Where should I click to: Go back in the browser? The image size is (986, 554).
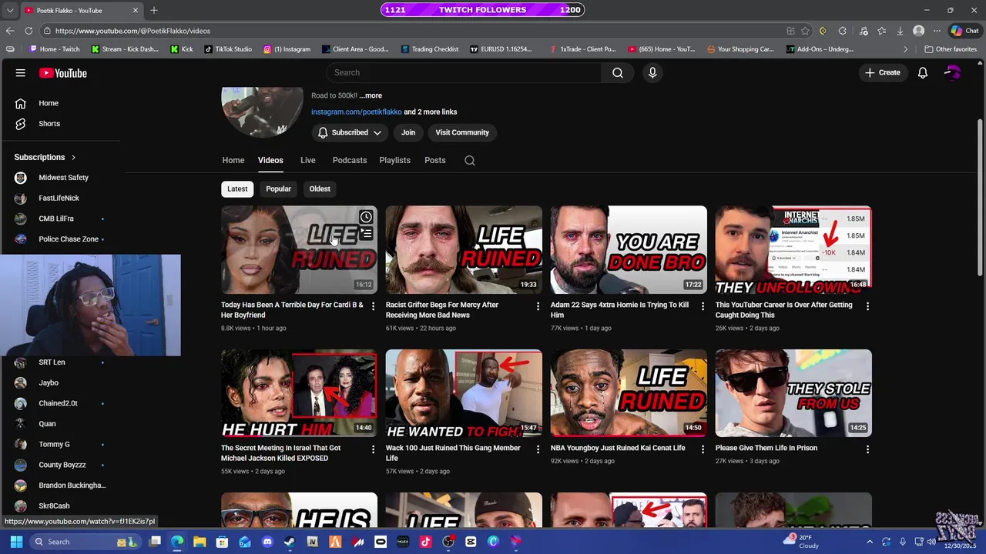[9, 31]
